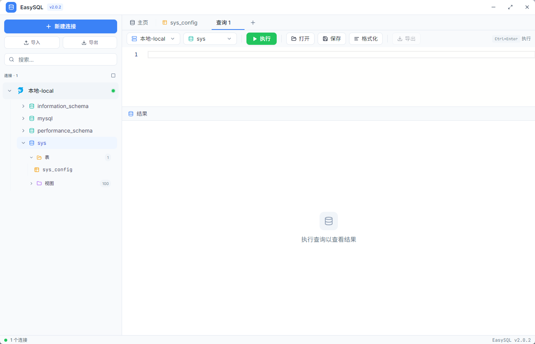Open the sys database selector dropdown
The image size is (535, 344).
point(210,38)
